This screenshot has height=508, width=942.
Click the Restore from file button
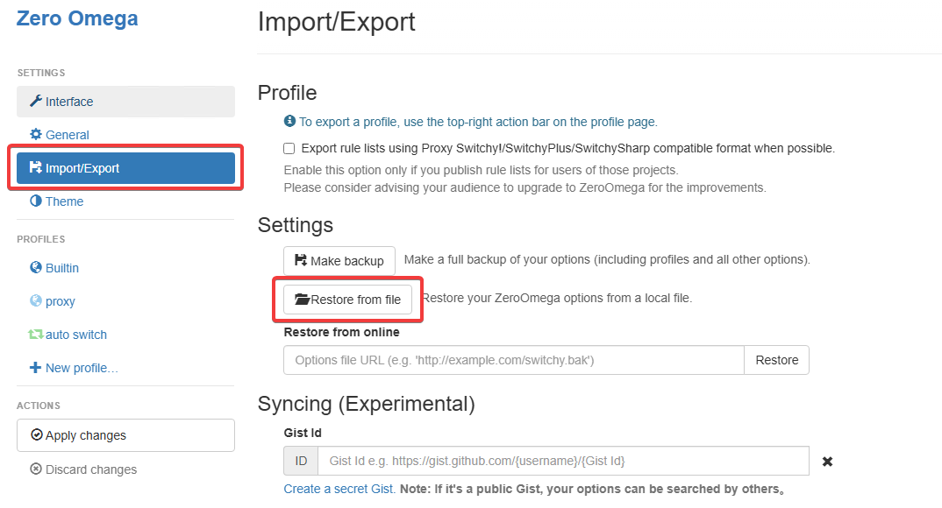(x=347, y=300)
